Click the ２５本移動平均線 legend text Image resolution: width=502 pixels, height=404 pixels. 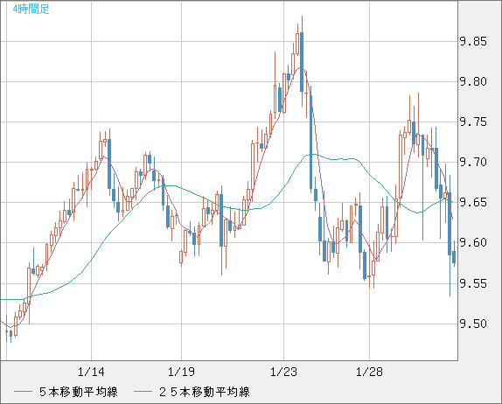point(205,392)
